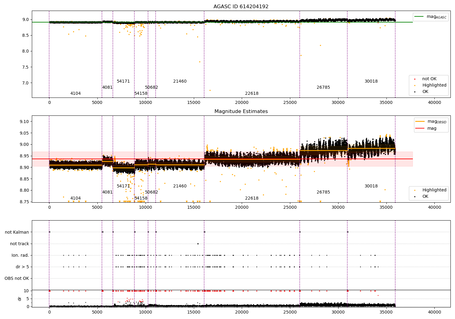Click x-axis tick 35000 under the dr panel
This screenshot has height=319, width=455.
tap(386, 312)
